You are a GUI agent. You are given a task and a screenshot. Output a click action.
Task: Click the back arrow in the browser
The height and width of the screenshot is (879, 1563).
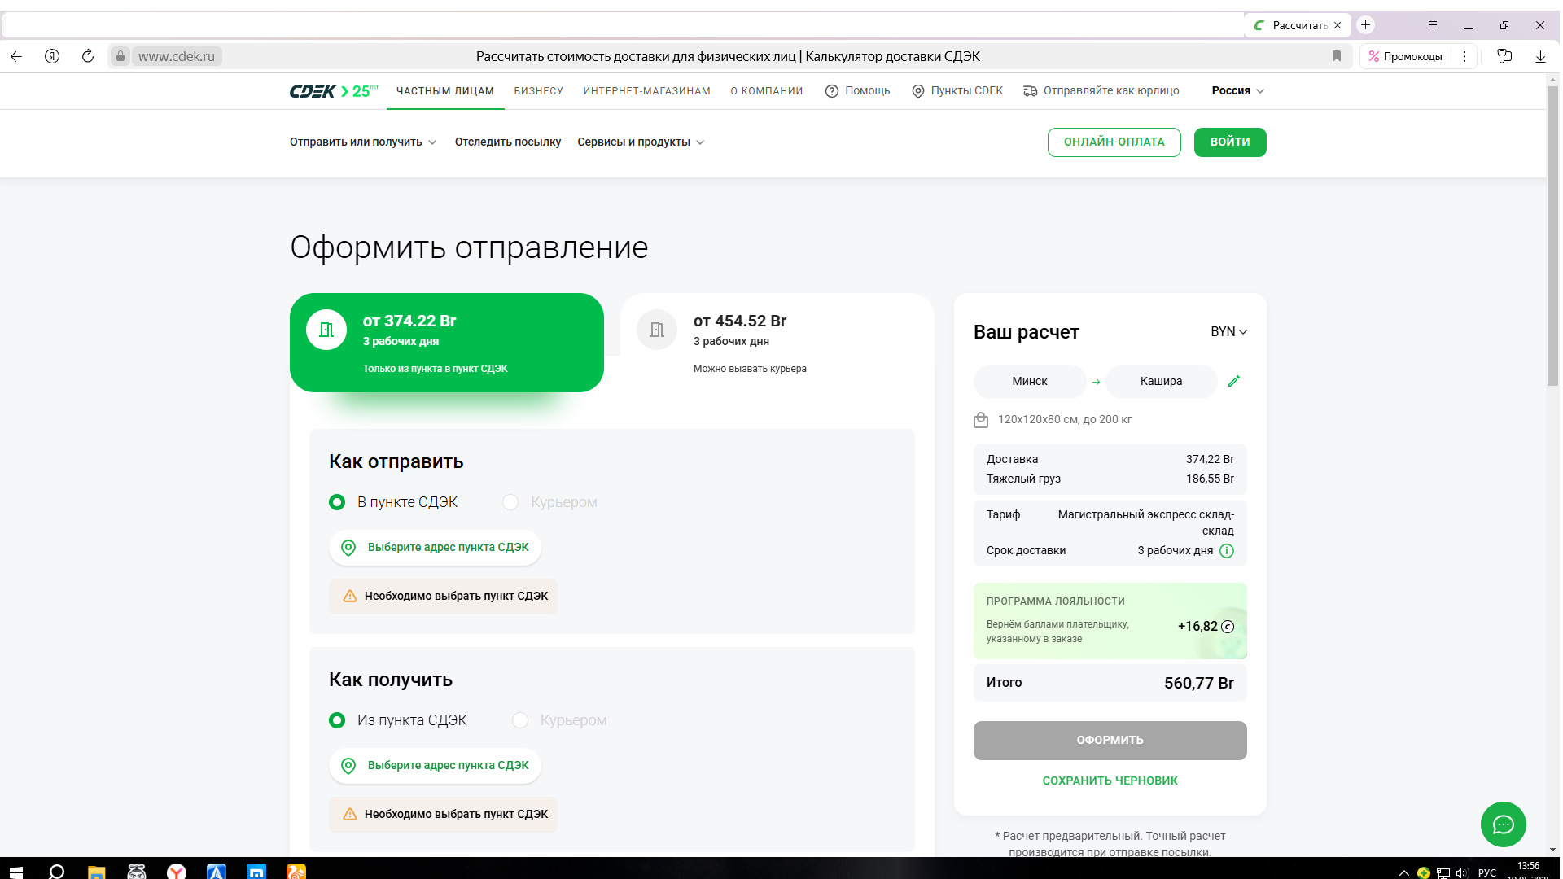16,56
